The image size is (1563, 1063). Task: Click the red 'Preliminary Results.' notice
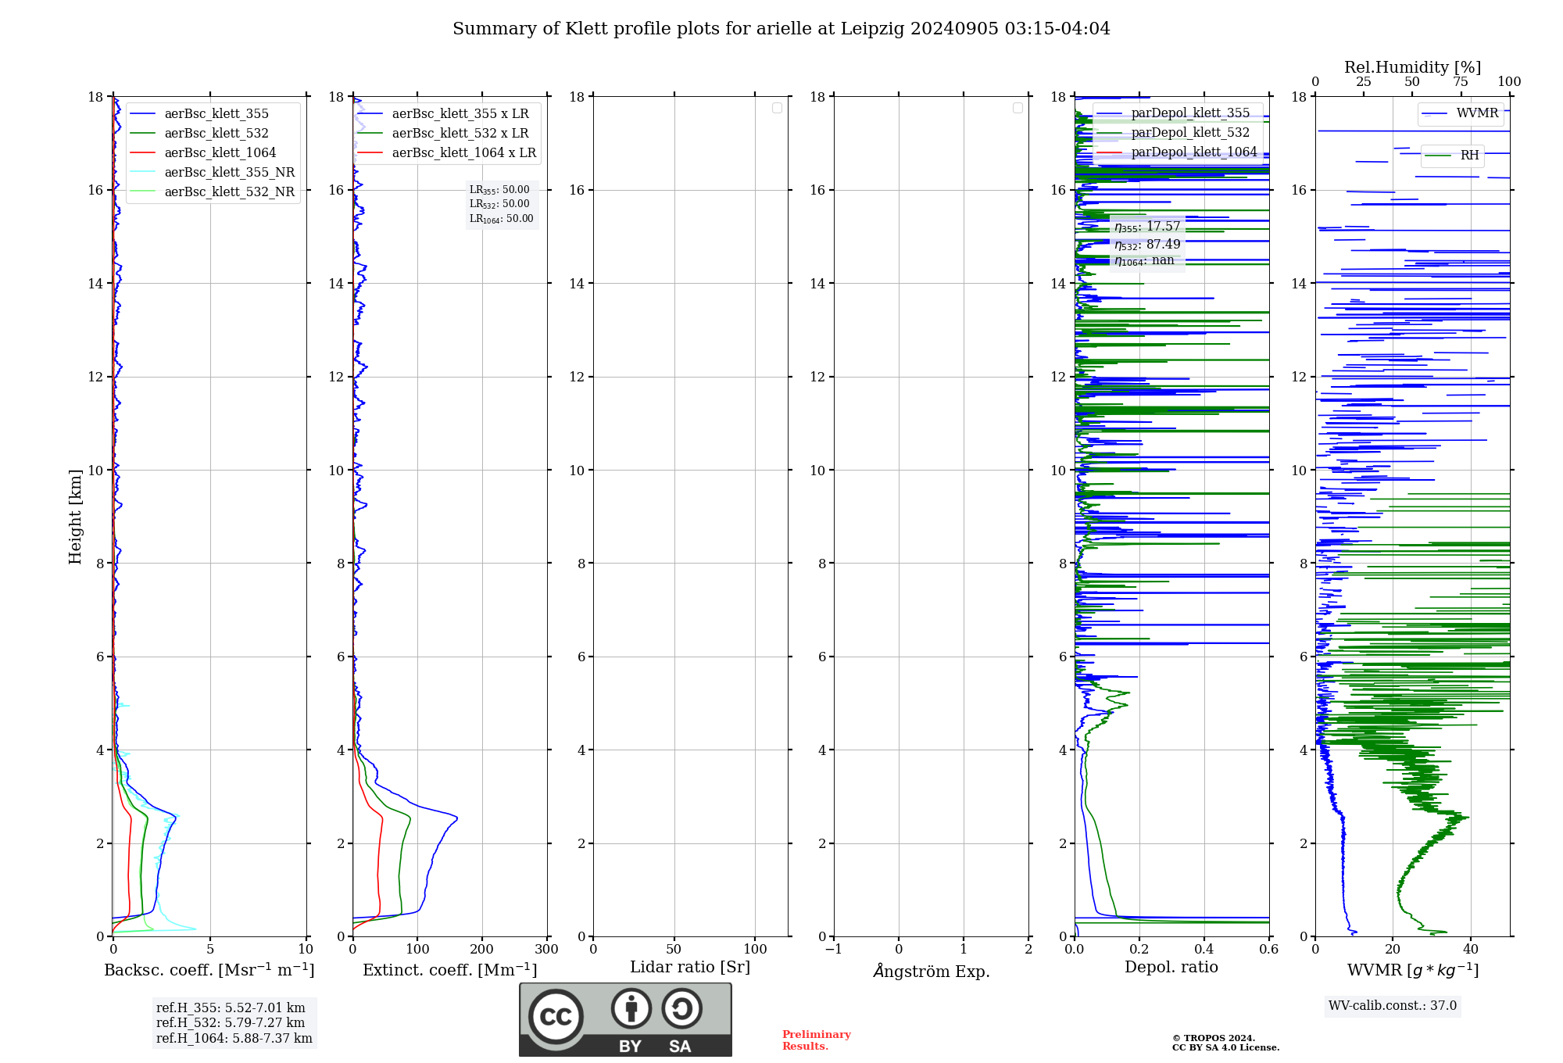coord(817,1040)
